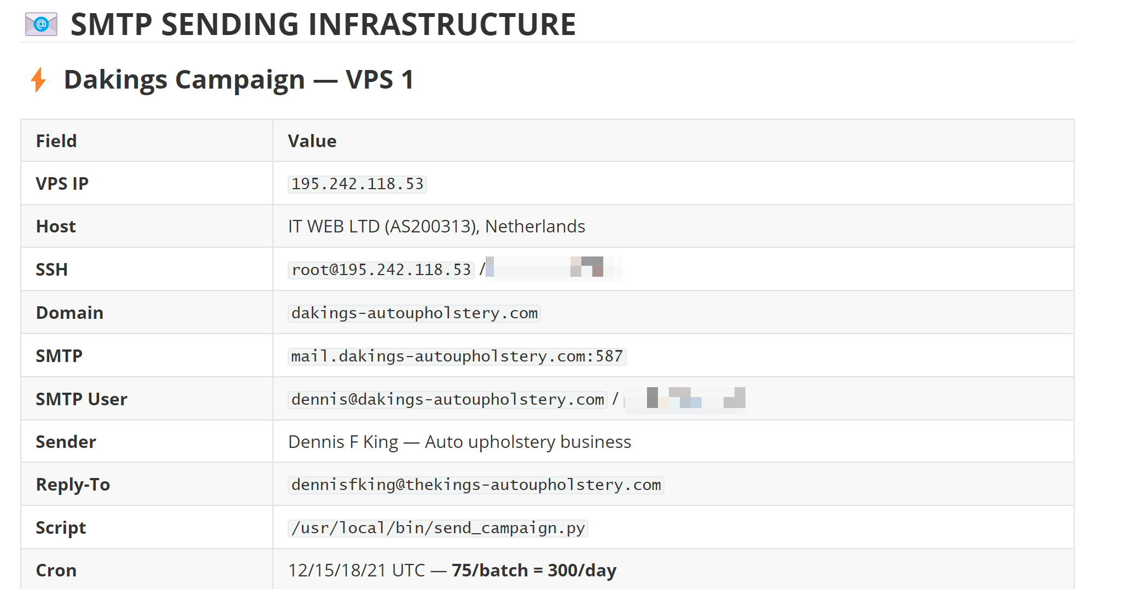Click the SSH root@195.242.118.53 code snippet
The width and height of the screenshot is (1125, 589).
tap(381, 270)
